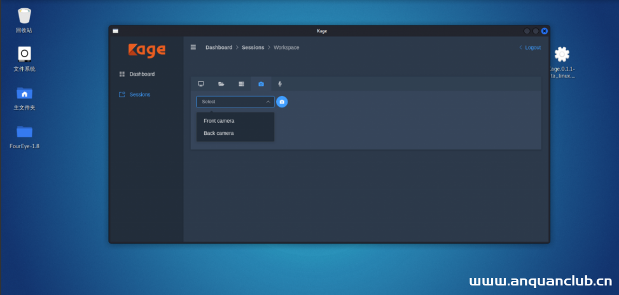Open Sessions from the sidebar

point(139,95)
